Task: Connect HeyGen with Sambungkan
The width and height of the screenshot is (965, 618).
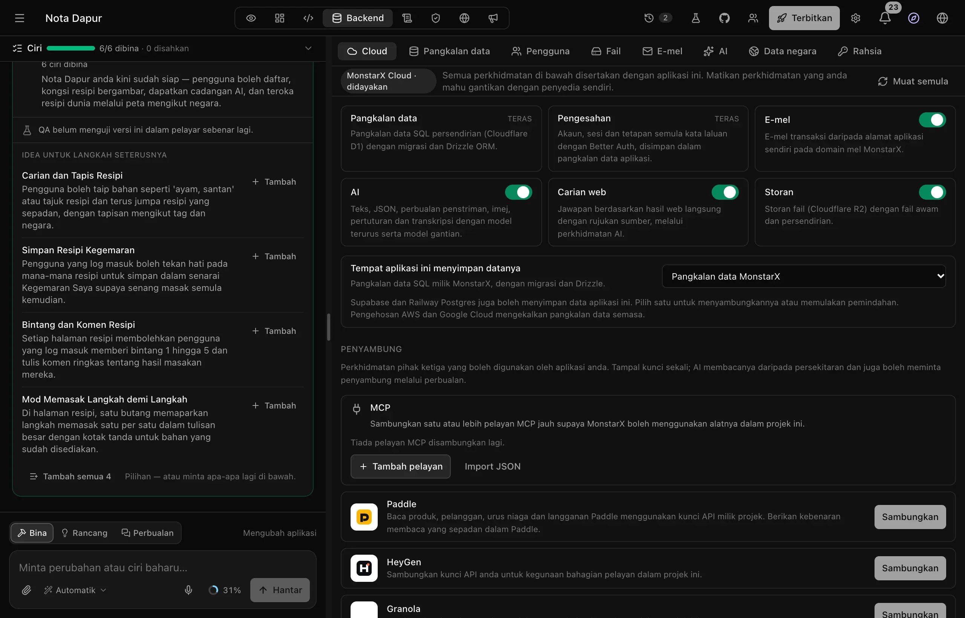Action: [910, 568]
